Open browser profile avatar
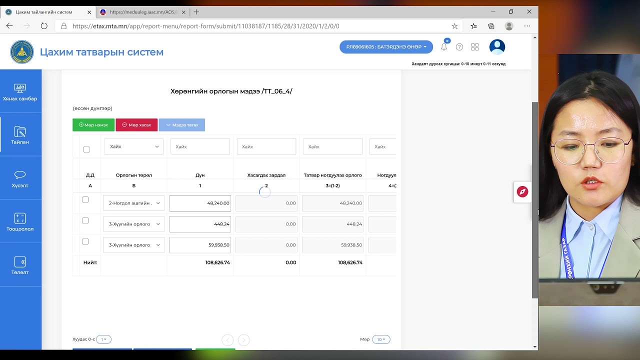This screenshot has height=360, width=640. point(509,26)
